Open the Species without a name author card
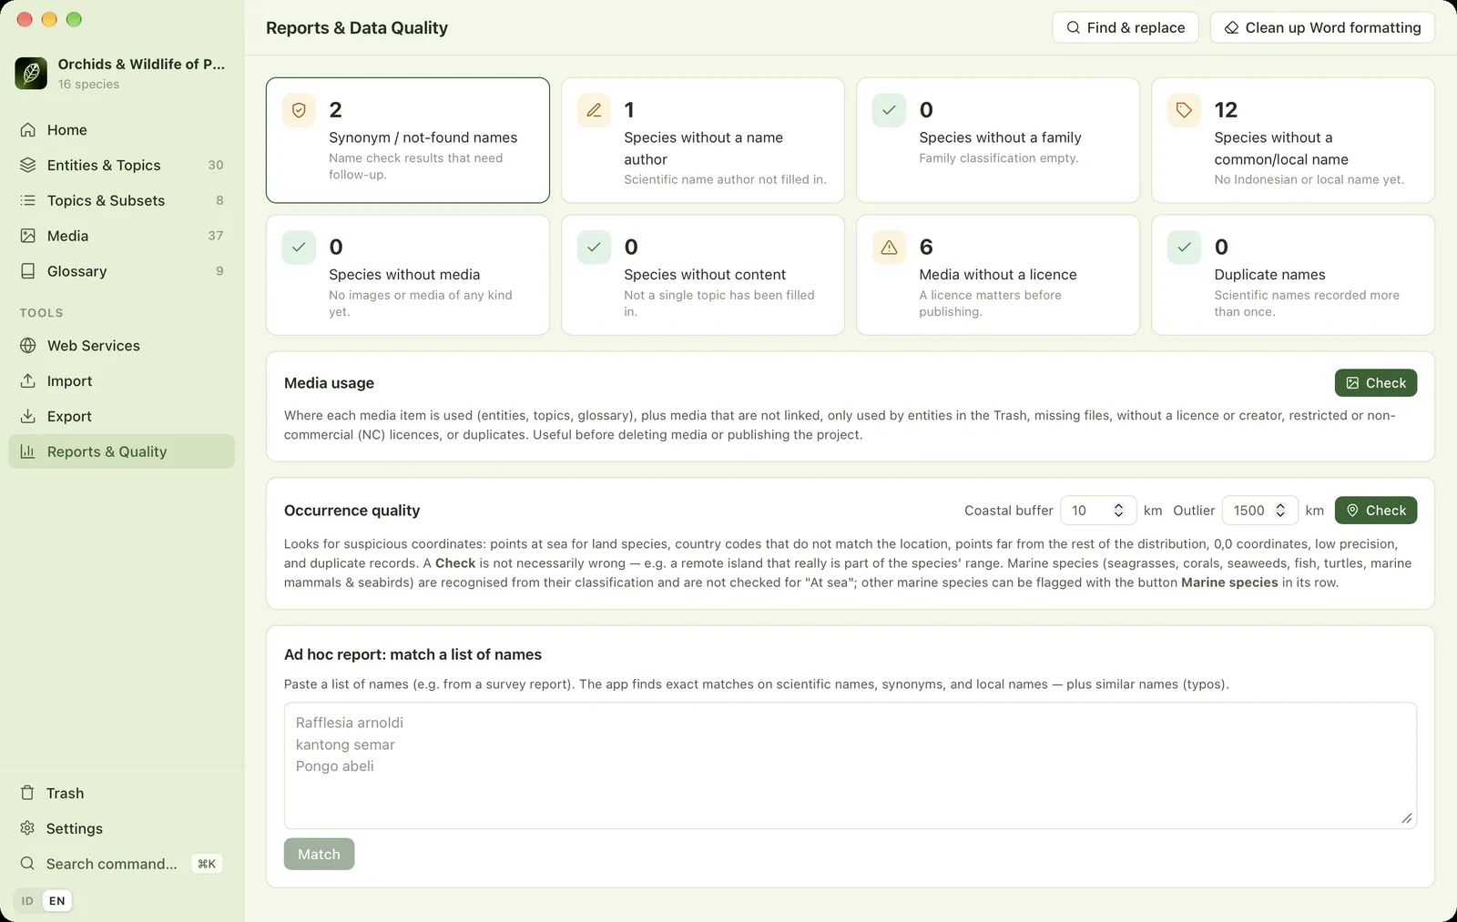Image resolution: width=1457 pixels, height=922 pixels. (x=703, y=140)
